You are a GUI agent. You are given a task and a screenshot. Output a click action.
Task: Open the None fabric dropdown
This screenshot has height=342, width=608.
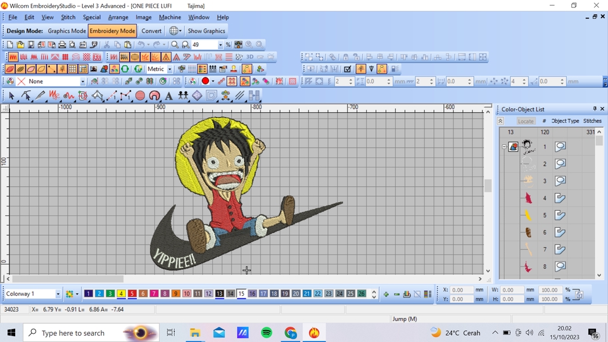coord(82,82)
